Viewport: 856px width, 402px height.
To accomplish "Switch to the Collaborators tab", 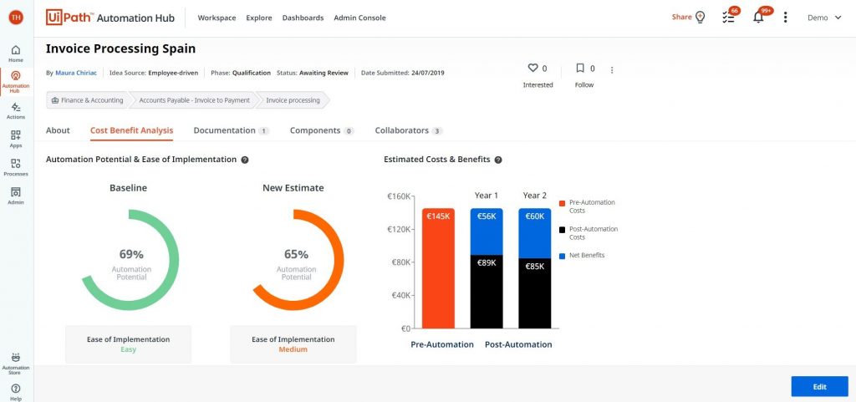I will tap(409, 130).
